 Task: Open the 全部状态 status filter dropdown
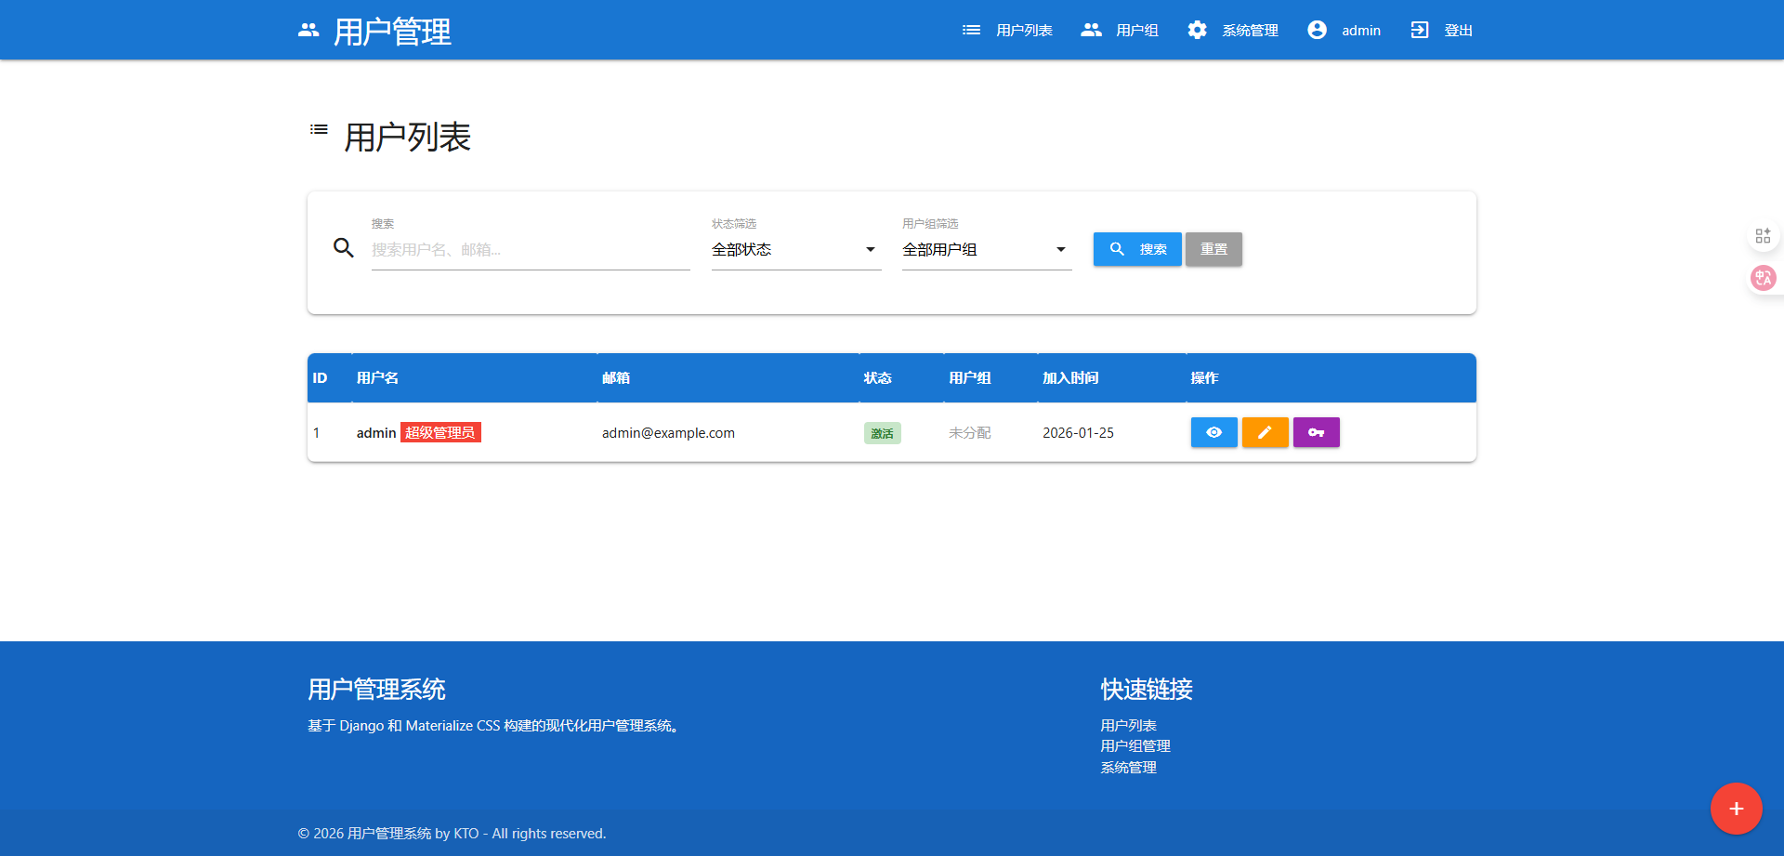[795, 250]
